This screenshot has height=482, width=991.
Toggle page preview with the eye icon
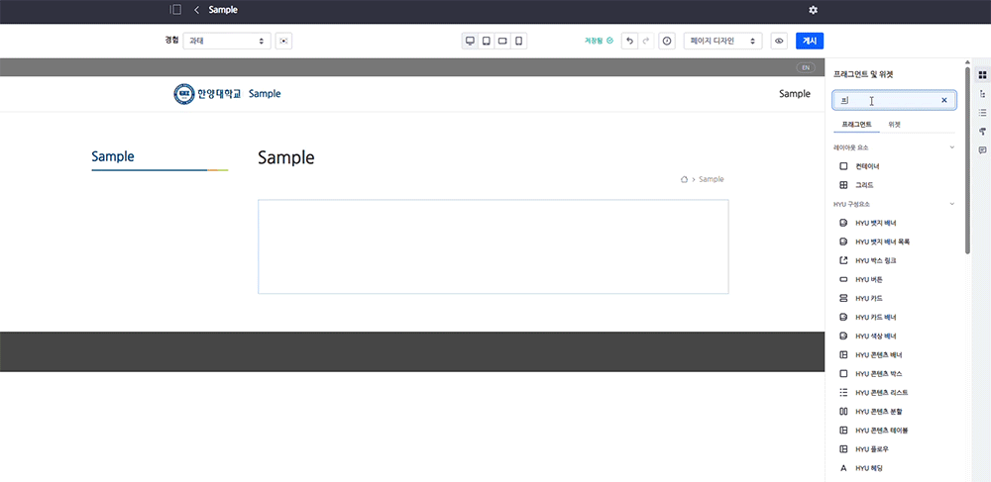pyautogui.click(x=779, y=42)
